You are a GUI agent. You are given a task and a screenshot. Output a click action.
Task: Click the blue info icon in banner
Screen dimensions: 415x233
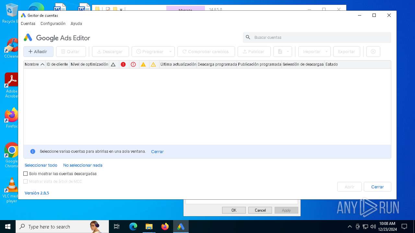click(32, 151)
